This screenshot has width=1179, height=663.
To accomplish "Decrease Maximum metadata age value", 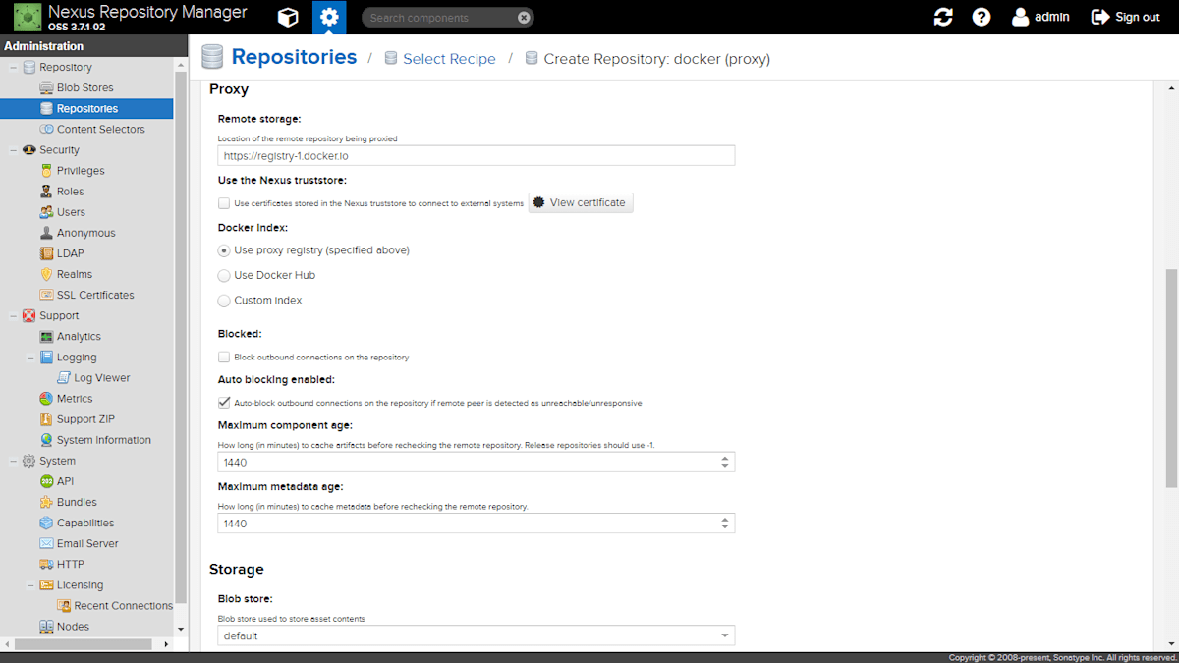I will click(x=725, y=528).
